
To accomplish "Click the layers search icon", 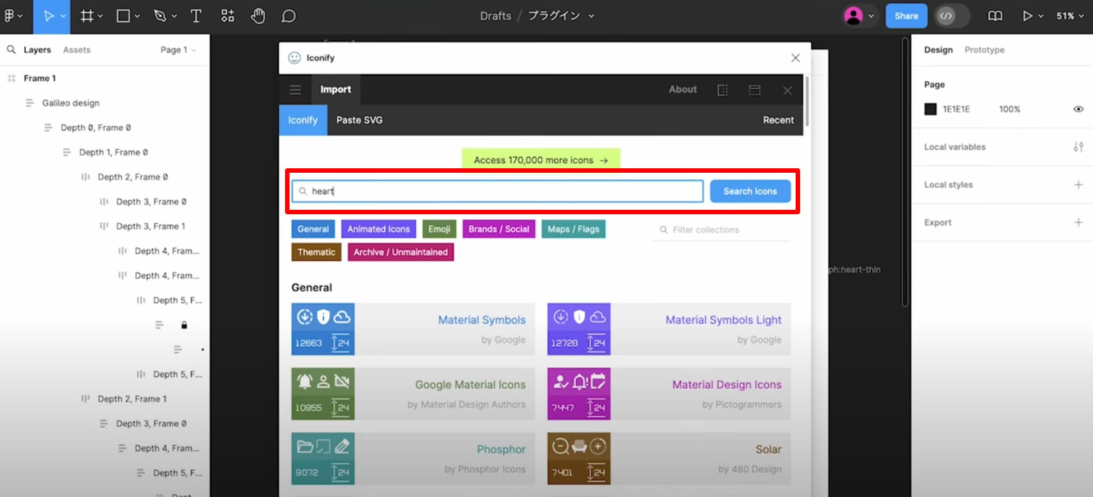I will 11,49.
